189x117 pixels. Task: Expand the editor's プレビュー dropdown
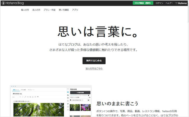(31, 90)
